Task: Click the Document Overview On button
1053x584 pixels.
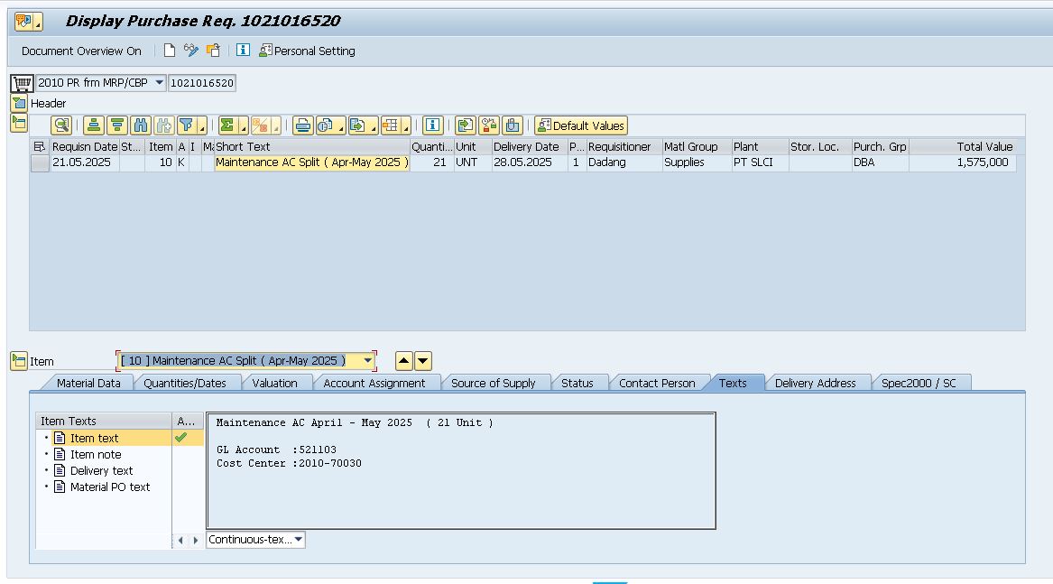Action: click(81, 51)
